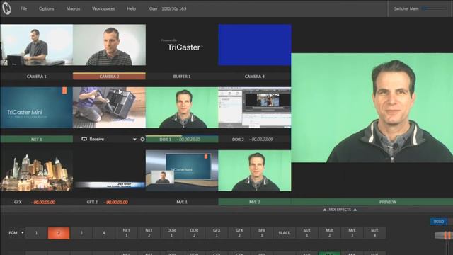Screen dimensions: 453x255
Task: Click DDR 2 timecode 00.03.23.09
Action: tap(262, 140)
